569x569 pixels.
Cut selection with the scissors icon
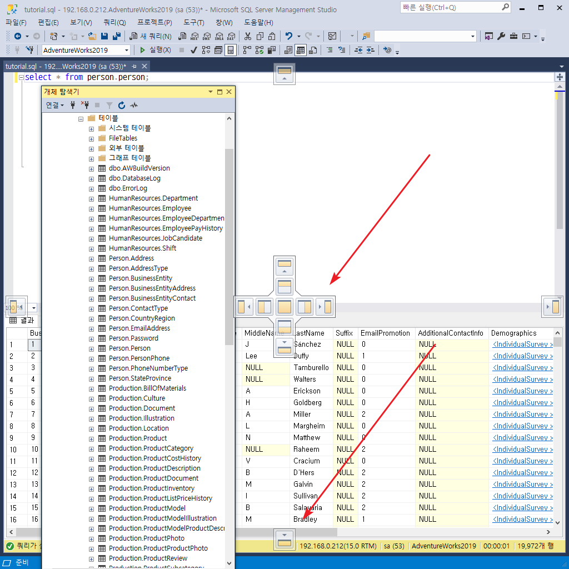coord(248,36)
